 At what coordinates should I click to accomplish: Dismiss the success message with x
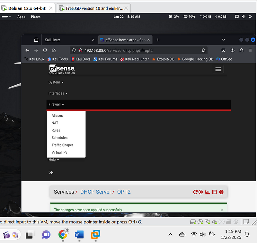[222, 210]
